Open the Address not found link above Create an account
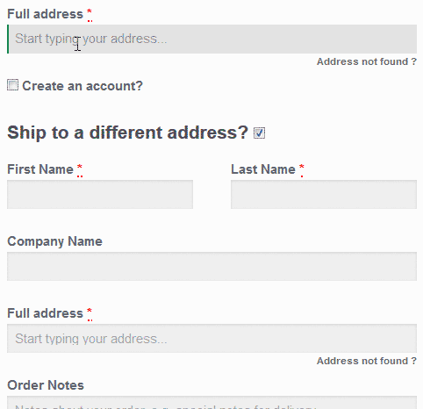This screenshot has height=409, width=423. pyautogui.click(x=367, y=61)
